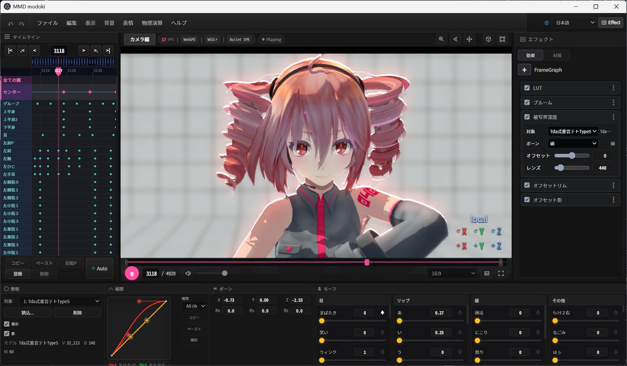
Task: Open オフセット影 effect options menu
Action: (x=613, y=200)
